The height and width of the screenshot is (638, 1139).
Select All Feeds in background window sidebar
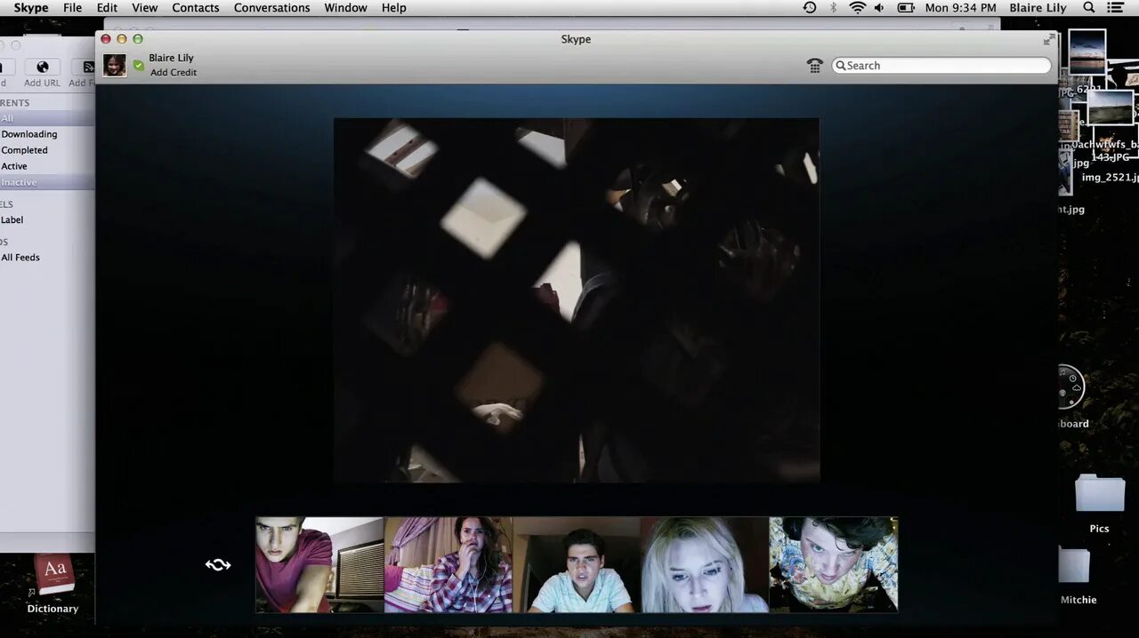point(20,257)
